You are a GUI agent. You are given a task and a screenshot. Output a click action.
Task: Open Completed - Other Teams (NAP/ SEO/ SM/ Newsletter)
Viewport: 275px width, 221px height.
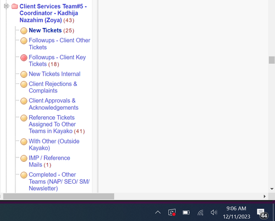click(x=59, y=182)
